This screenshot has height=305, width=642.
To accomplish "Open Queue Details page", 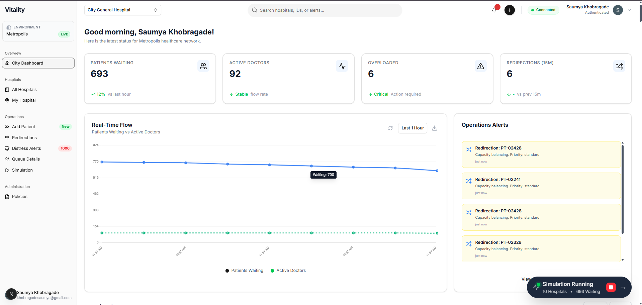I will point(26,159).
